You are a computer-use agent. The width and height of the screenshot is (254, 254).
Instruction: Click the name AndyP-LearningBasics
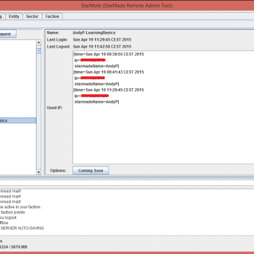tap(94, 33)
